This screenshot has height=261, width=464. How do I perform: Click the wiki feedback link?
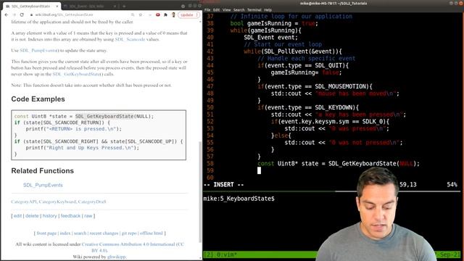click(x=70, y=216)
